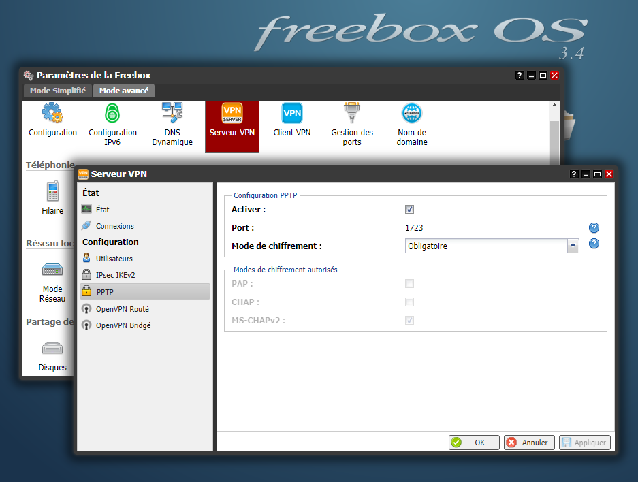Open DNS Dynamique icon
The width and height of the screenshot is (638, 482).
(172, 112)
